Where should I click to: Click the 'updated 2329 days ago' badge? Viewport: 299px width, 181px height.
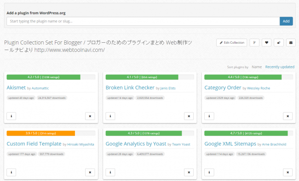[x=220, y=98]
